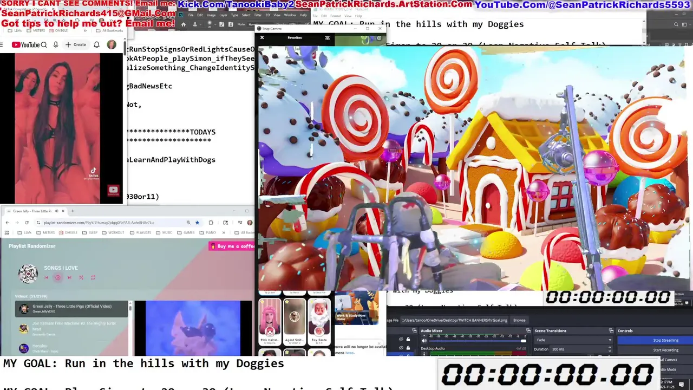Open the OBS Fade transition dropdown

click(x=573, y=340)
